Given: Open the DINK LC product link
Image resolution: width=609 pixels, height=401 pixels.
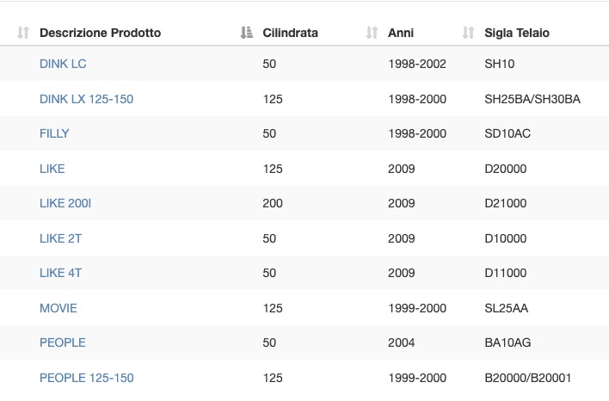Looking at the screenshot, I should tap(63, 64).
